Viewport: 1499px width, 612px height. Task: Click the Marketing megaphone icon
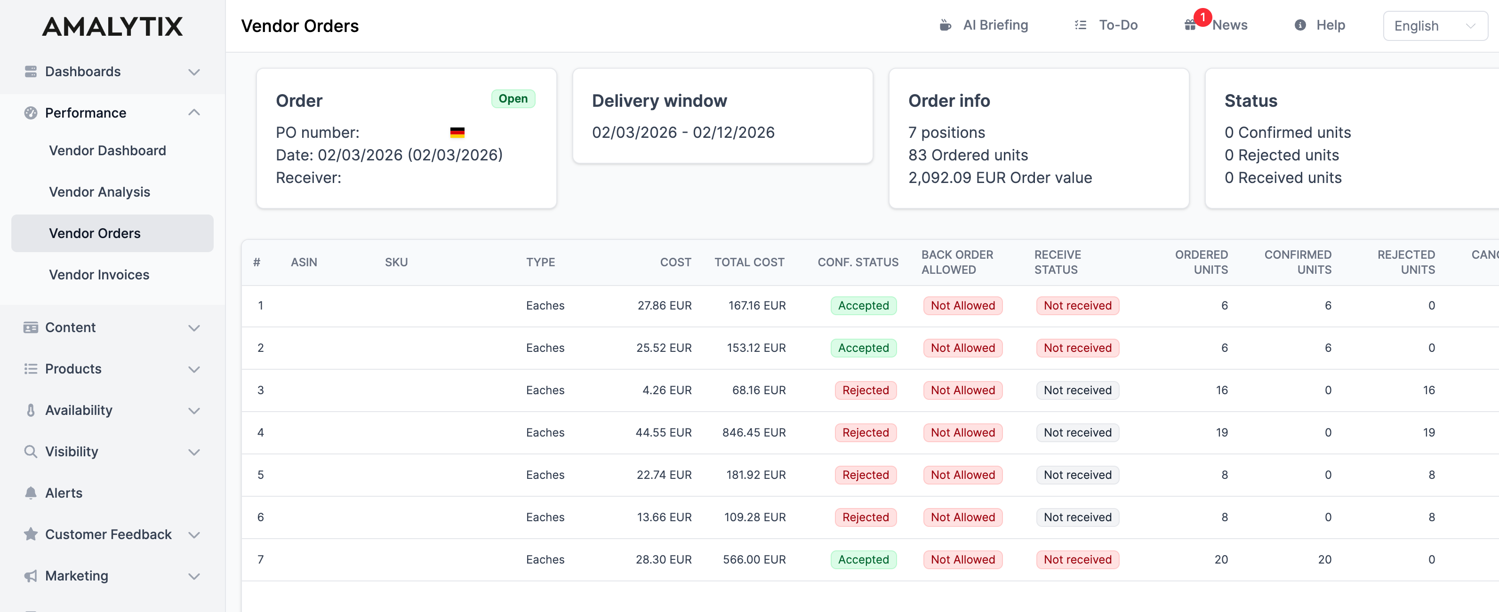30,576
